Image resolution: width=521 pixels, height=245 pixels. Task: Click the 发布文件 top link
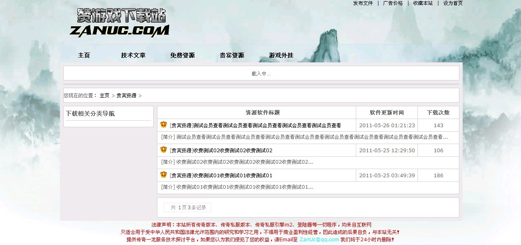[x=363, y=3]
